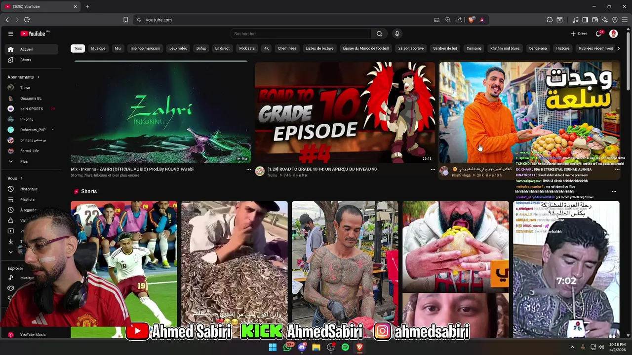Select the Tous filter chip
Image resolution: width=632 pixels, height=355 pixels.
(78, 48)
